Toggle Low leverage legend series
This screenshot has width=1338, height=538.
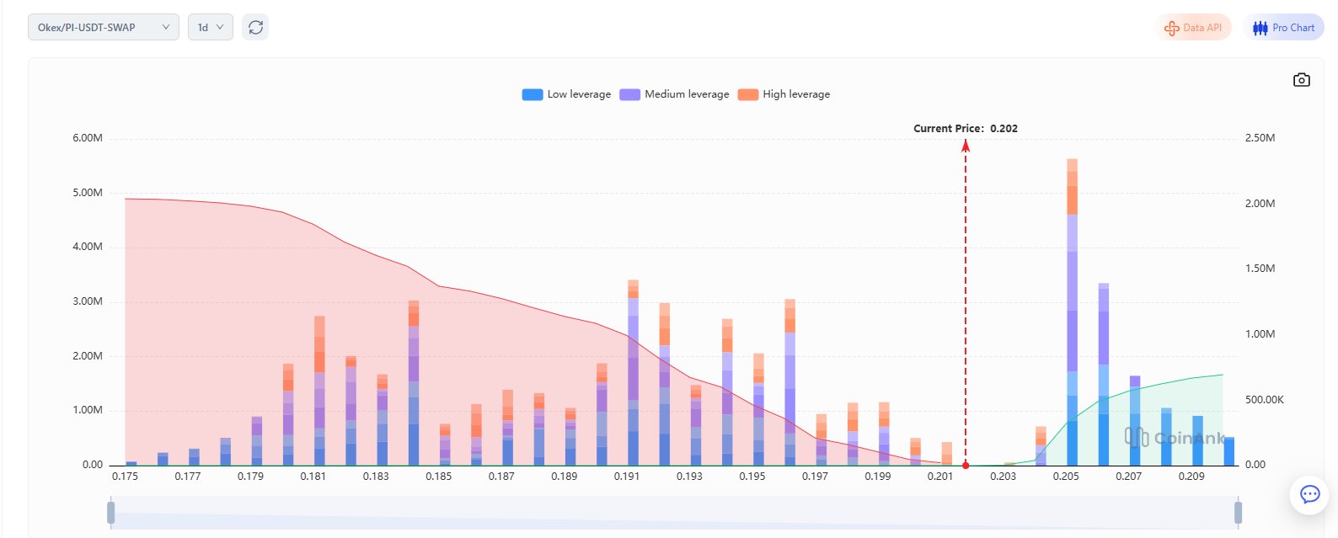point(533,94)
